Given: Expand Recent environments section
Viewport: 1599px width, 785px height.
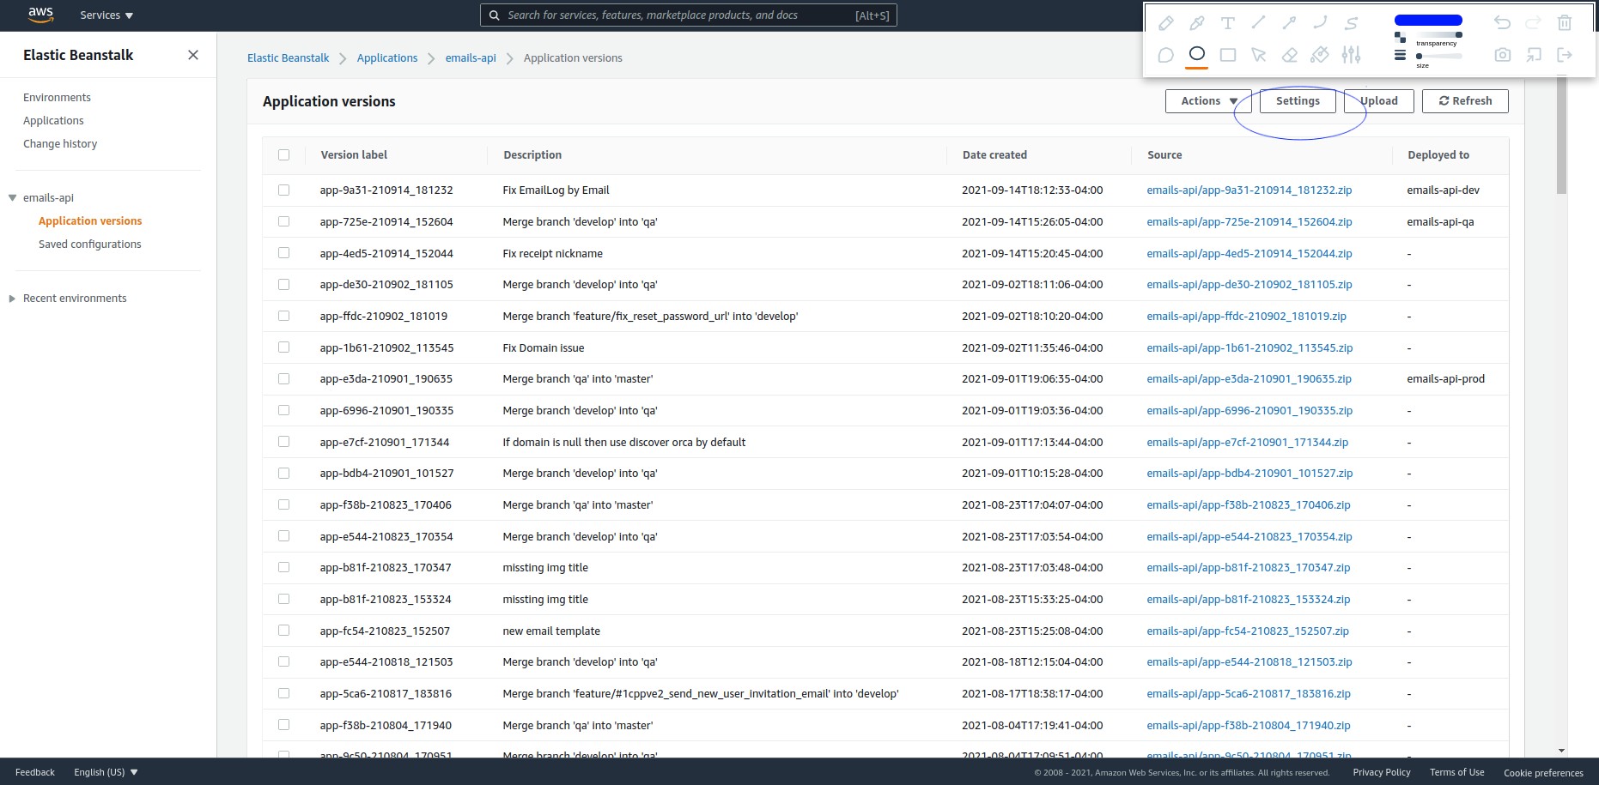Looking at the screenshot, I should (x=12, y=299).
